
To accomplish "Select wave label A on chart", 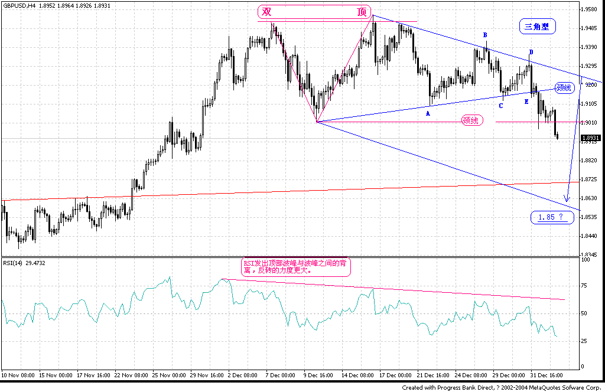I will (x=428, y=114).
